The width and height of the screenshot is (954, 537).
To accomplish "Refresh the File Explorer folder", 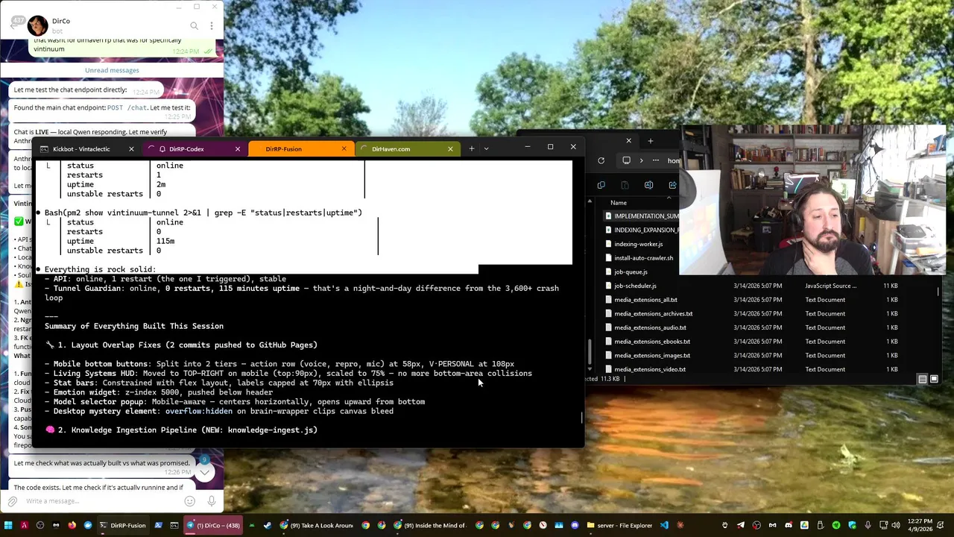I will click(601, 160).
